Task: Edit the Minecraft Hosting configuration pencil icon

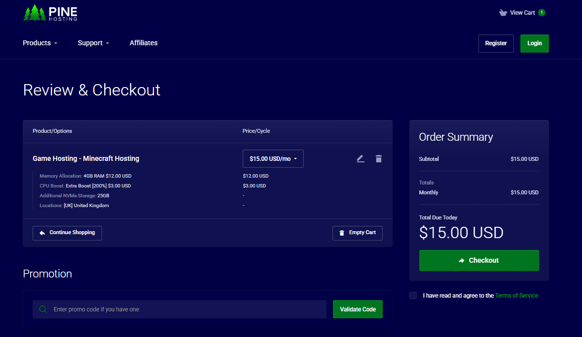Action: [x=361, y=159]
